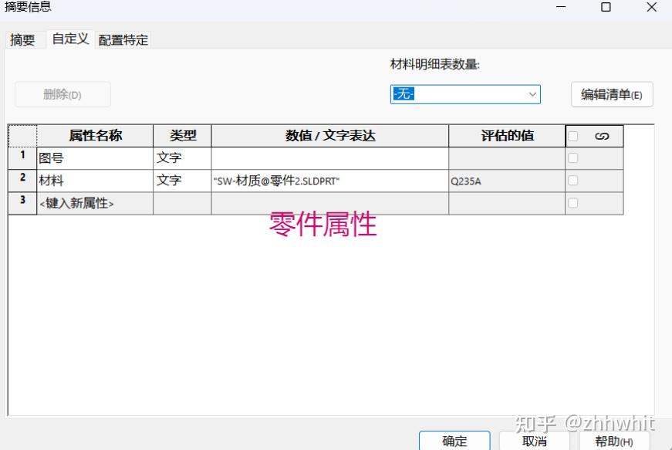Click the 属性名称 column header

(95, 136)
